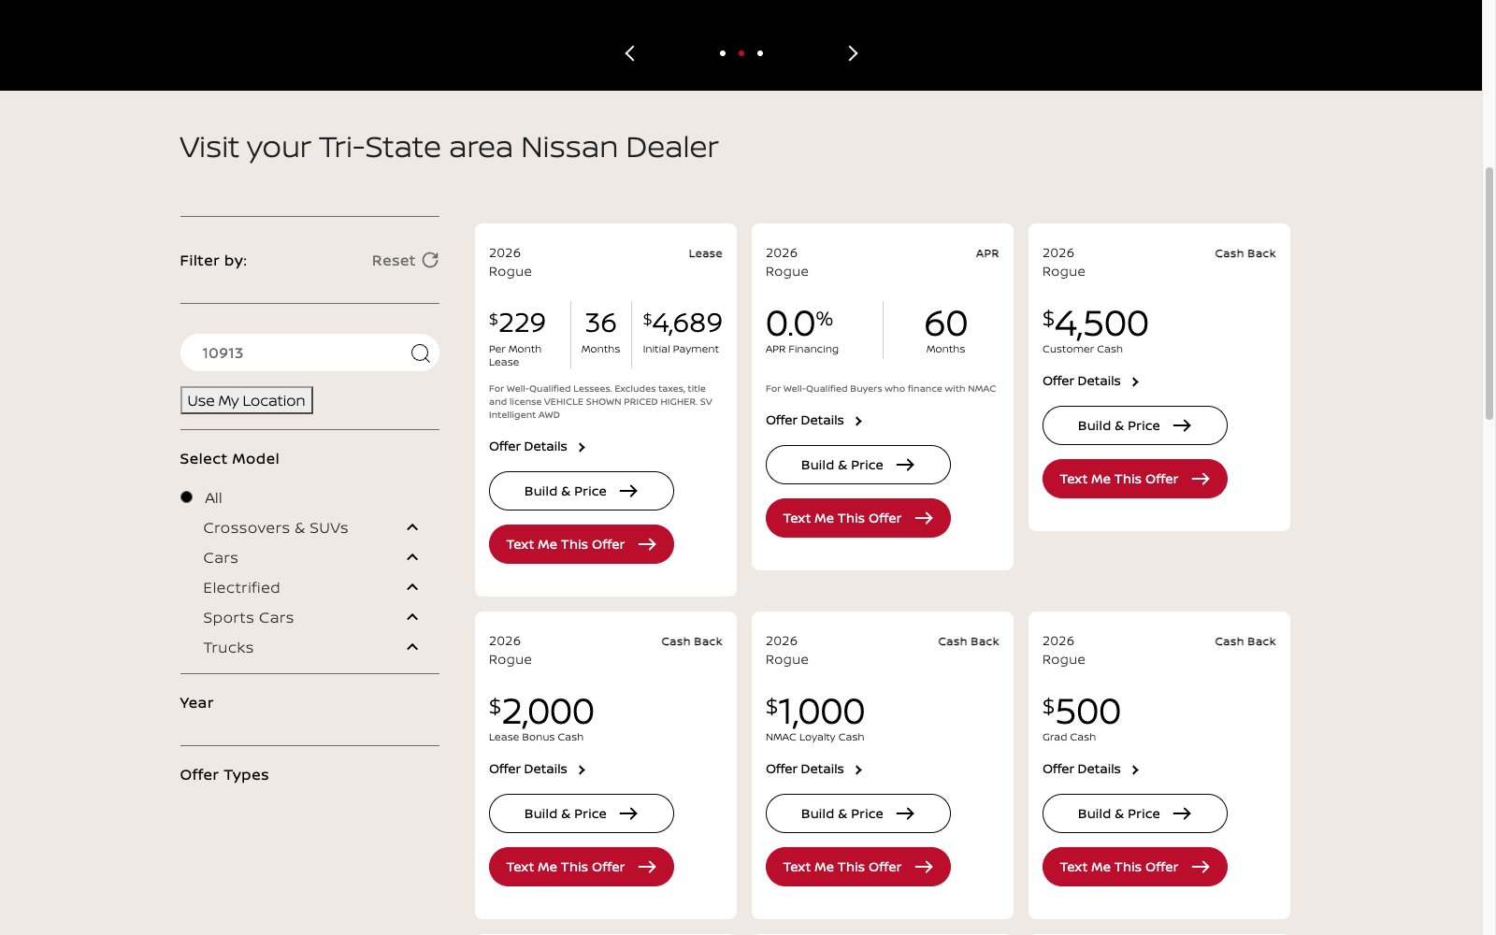Click the $2,000 Lease Bonus Cash amount
Image resolution: width=1496 pixels, height=935 pixels.
click(x=541, y=712)
